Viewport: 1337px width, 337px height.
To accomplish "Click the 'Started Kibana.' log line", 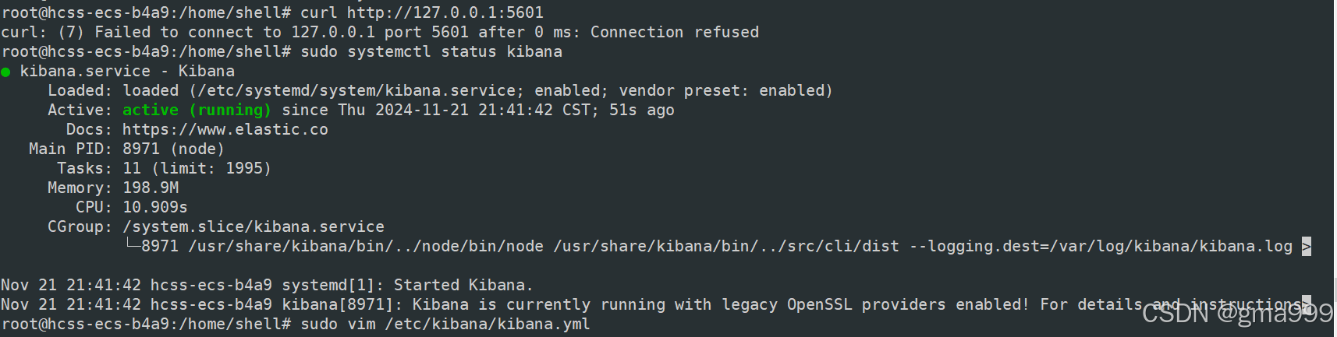I will [463, 285].
